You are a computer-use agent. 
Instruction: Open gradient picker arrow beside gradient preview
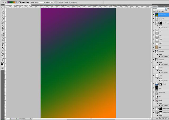[x=16, y=2]
